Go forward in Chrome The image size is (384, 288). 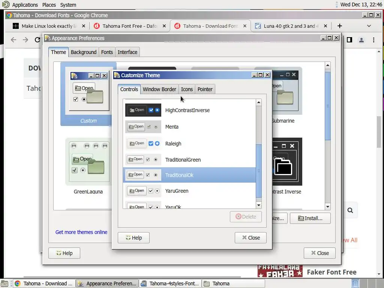(25, 40)
